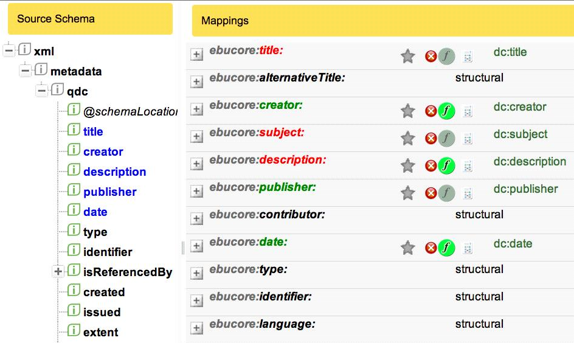Remove the dc:creator mapping with its red X

pyautogui.click(x=431, y=111)
